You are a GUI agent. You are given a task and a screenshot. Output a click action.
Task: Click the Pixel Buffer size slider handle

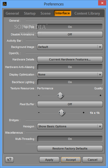tap(62, 113)
